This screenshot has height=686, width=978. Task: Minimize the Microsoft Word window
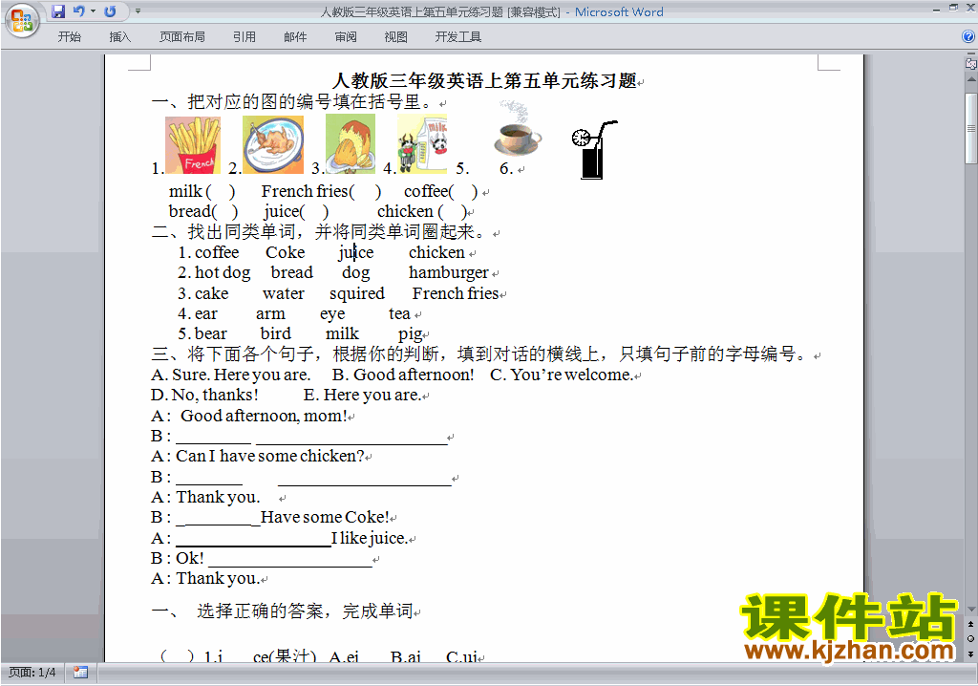pyautogui.click(x=936, y=9)
